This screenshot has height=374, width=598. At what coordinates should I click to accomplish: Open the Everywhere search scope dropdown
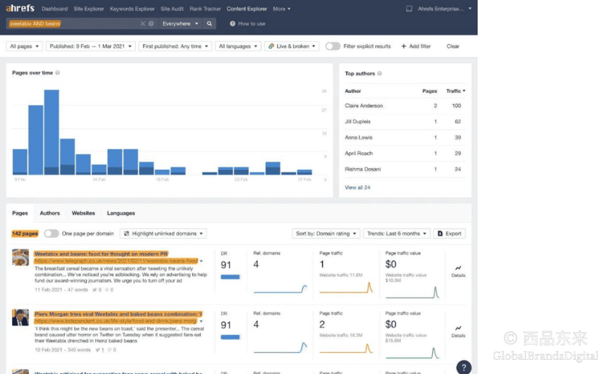click(180, 24)
